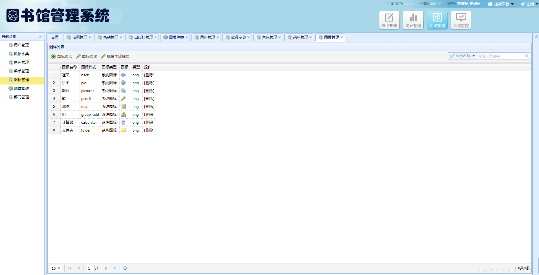Open the 系统监控 monitor icon

pyautogui.click(x=461, y=20)
